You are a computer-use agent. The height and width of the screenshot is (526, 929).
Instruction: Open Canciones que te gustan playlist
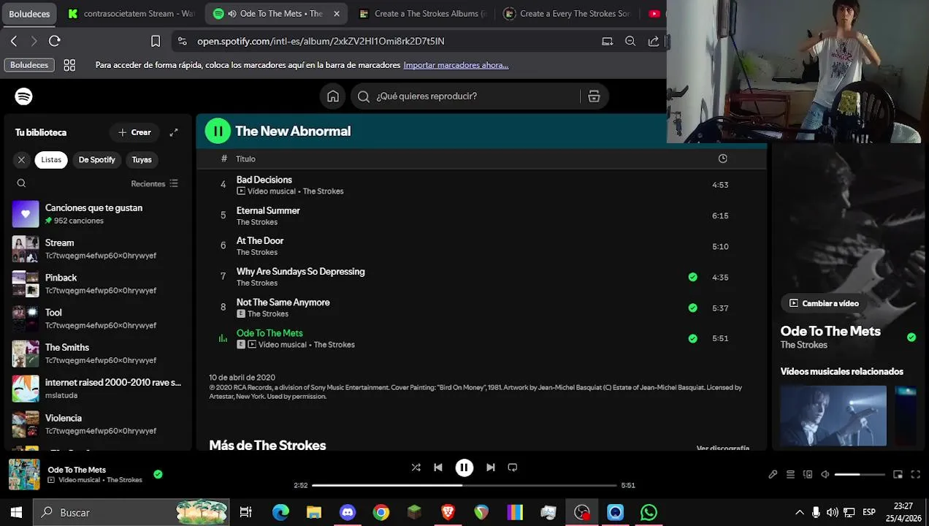click(98, 214)
